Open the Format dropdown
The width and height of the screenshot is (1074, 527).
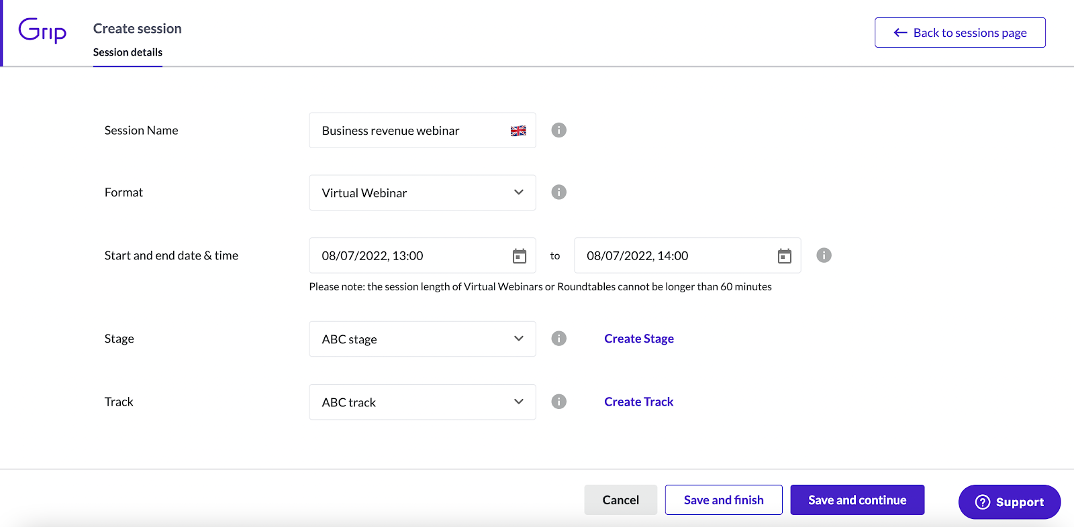click(422, 192)
